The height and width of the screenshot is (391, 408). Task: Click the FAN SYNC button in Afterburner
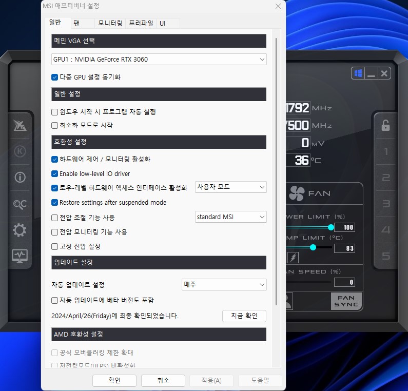click(346, 301)
